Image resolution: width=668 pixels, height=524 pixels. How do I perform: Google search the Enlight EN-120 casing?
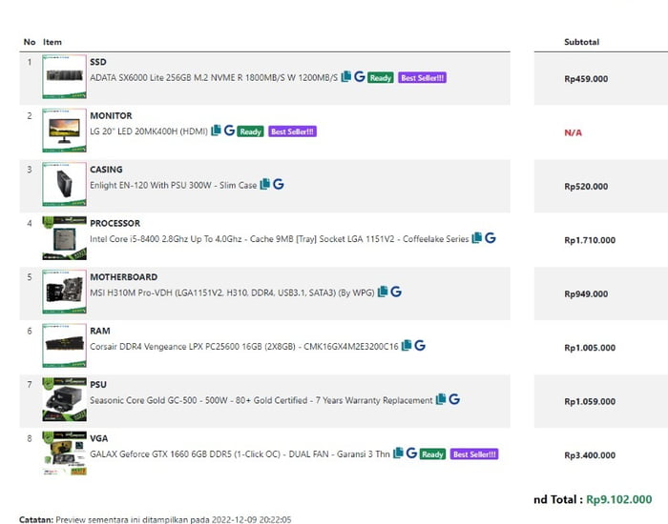coord(279,184)
